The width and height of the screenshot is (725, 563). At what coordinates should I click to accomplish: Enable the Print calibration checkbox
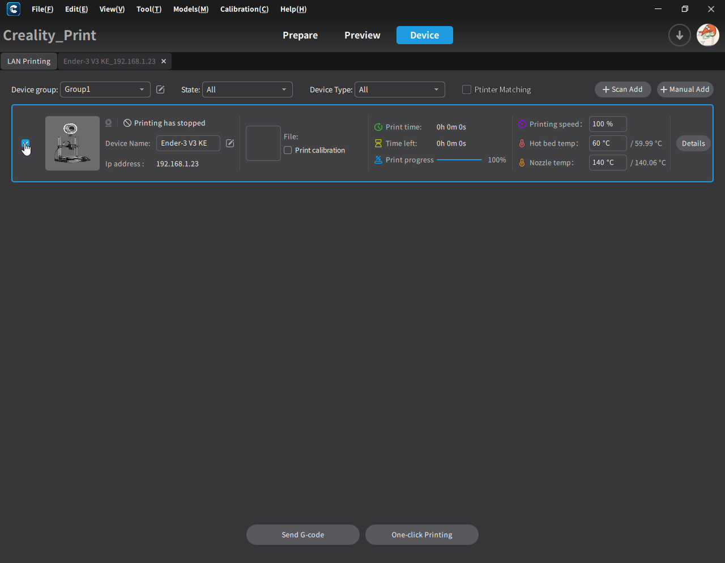288,150
